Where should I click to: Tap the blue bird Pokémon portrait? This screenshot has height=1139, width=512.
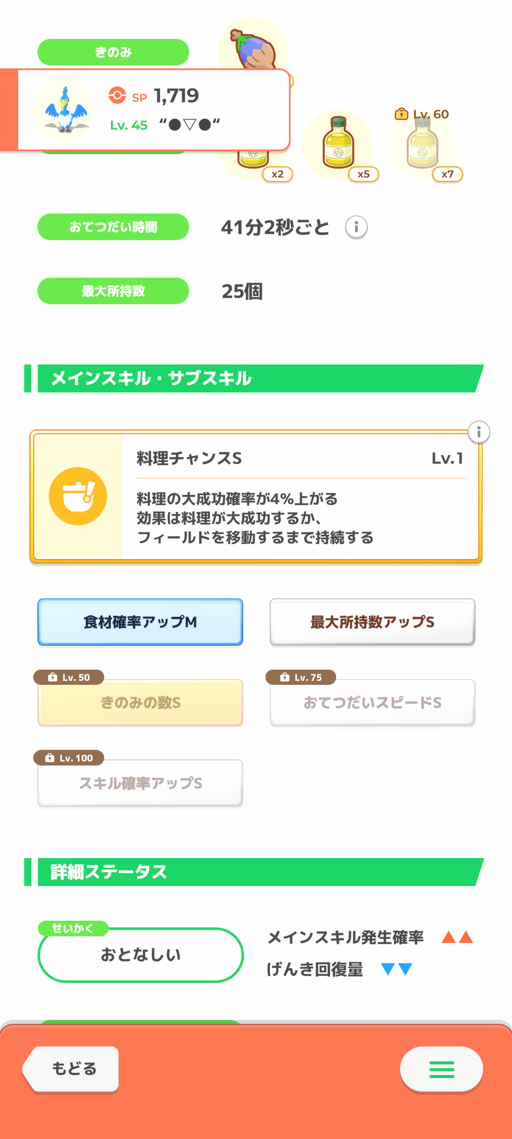coord(64,110)
